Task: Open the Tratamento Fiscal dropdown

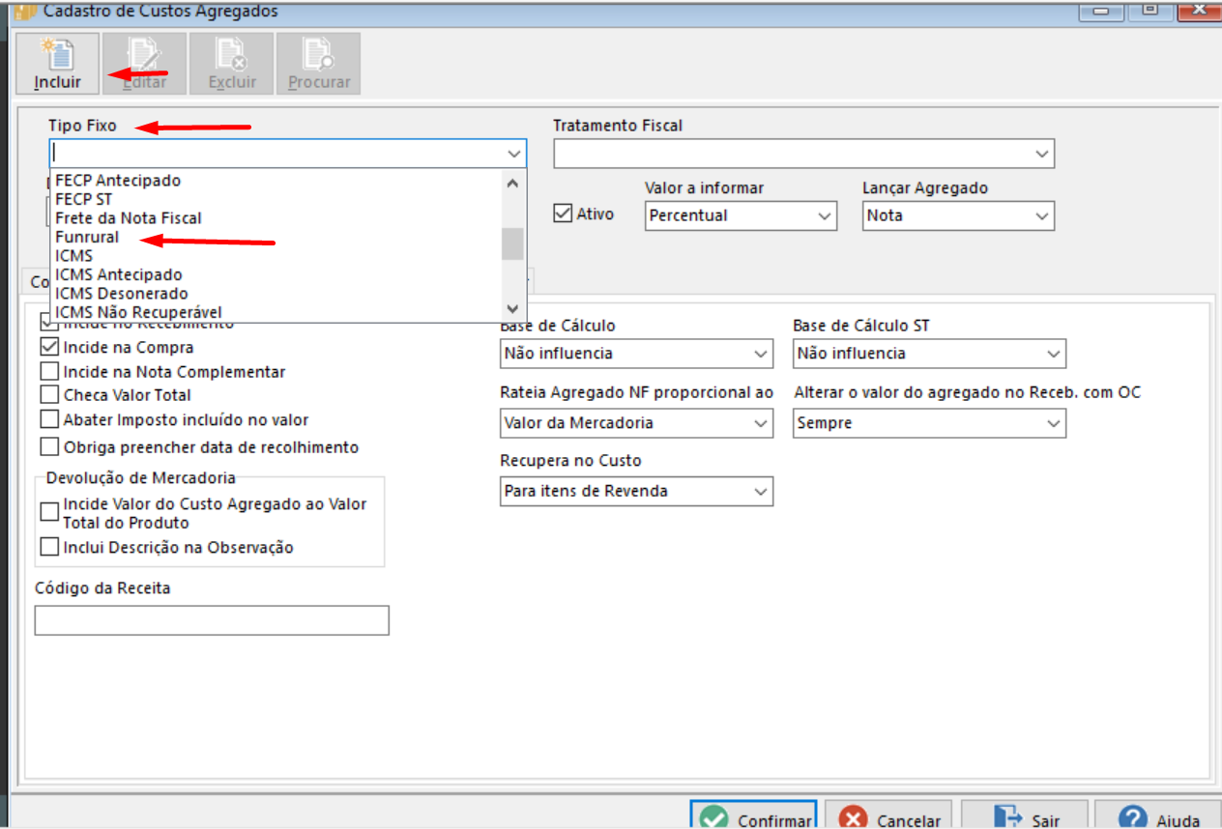Action: [1041, 154]
